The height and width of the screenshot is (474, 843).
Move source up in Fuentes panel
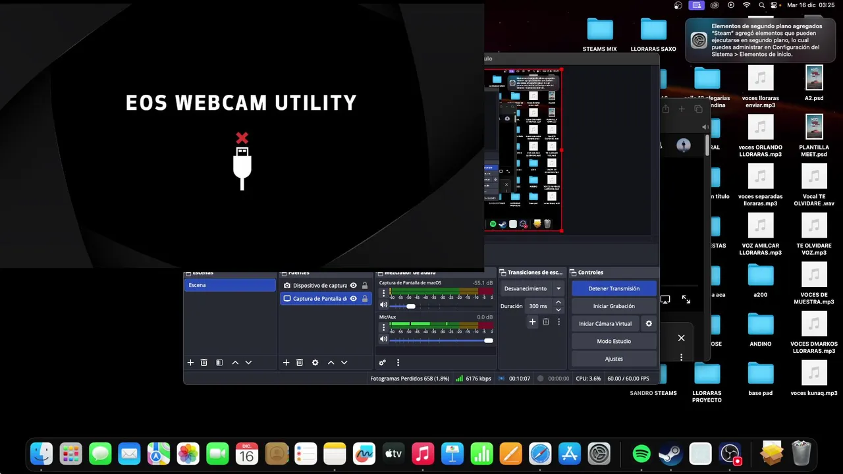331,363
